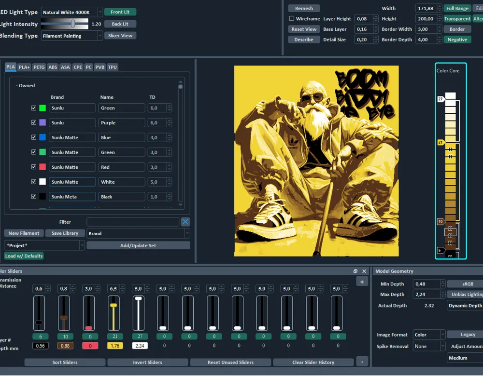
Task: Open the Blending Type dropdown
Action: [71, 36]
